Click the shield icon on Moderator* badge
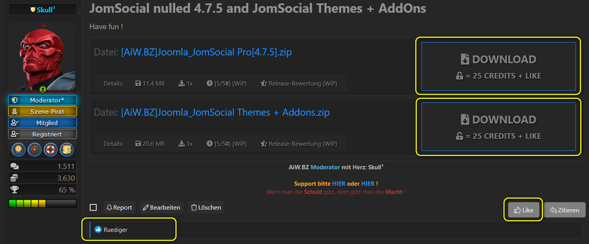This screenshot has height=244, width=589. click(x=15, y=100)
